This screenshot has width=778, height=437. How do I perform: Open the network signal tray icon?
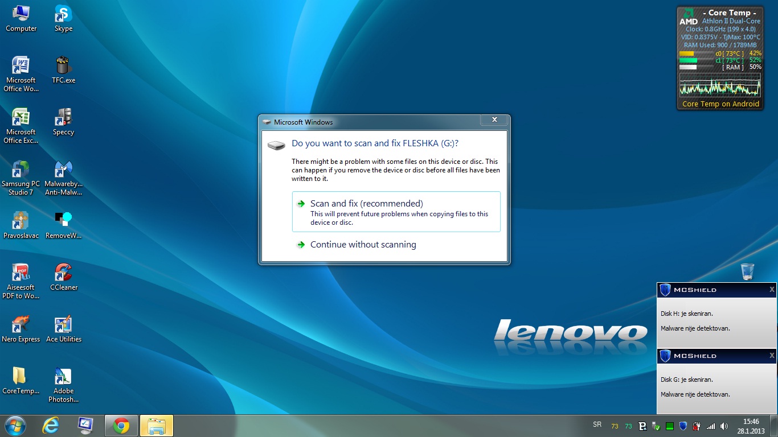click(710, 426)
